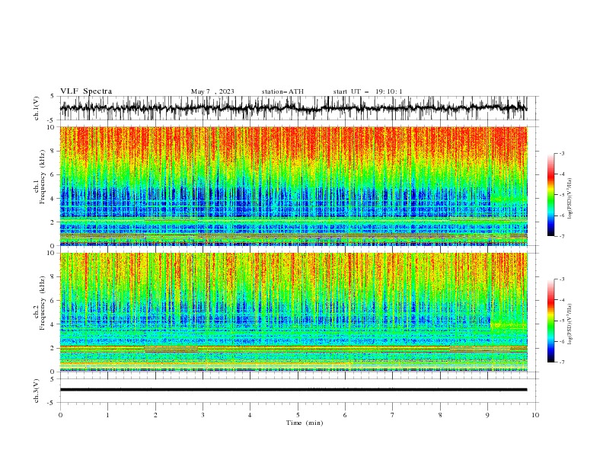This screenshot has width=603, height=466.
Task: Click the ch.1 'Frequency (kHz)' axis label
Action: pos(43,177)
